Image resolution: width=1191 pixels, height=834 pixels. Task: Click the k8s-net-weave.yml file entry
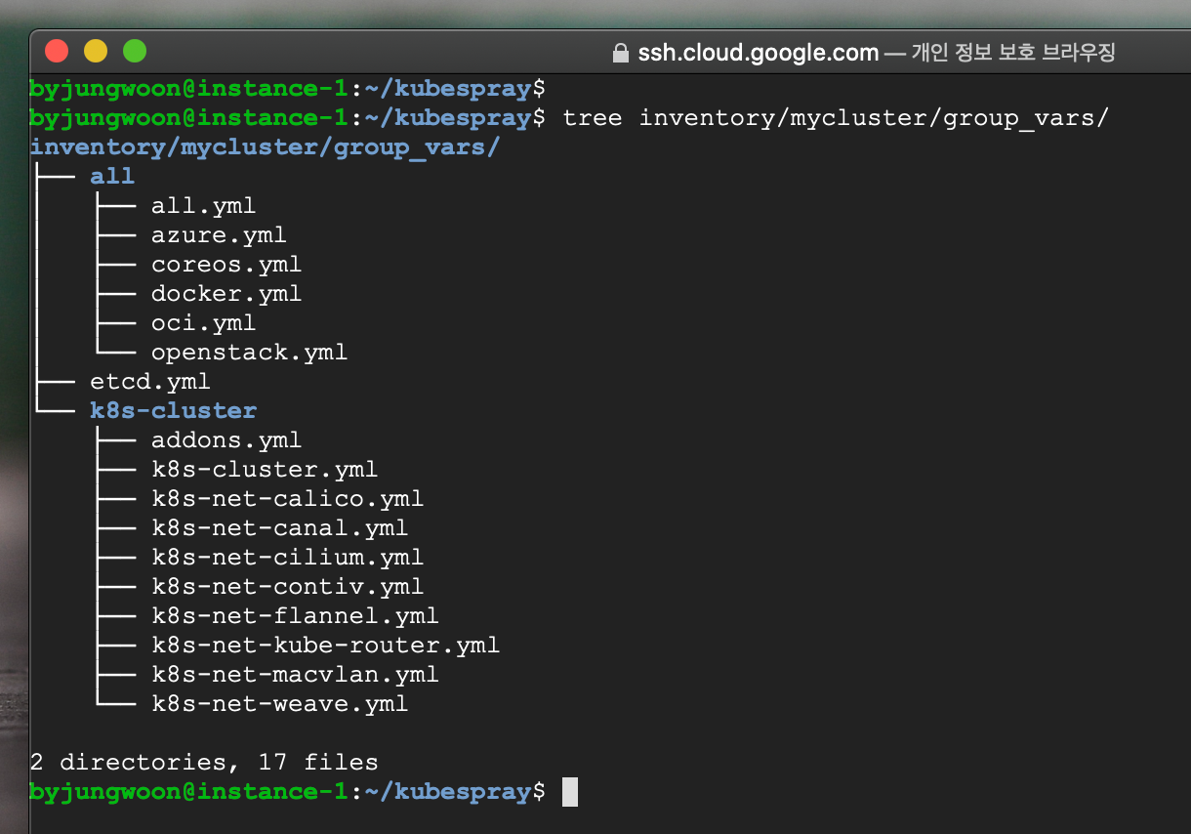pos(279,704)
